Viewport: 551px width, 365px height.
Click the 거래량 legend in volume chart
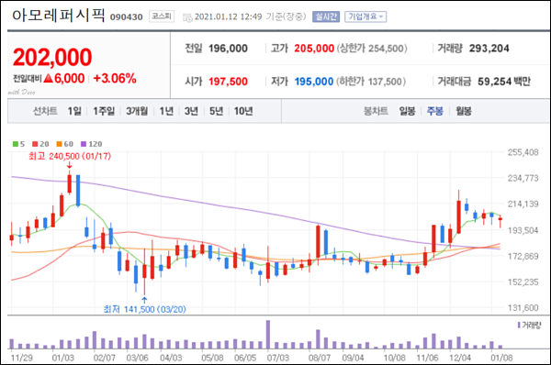(530, 326)
